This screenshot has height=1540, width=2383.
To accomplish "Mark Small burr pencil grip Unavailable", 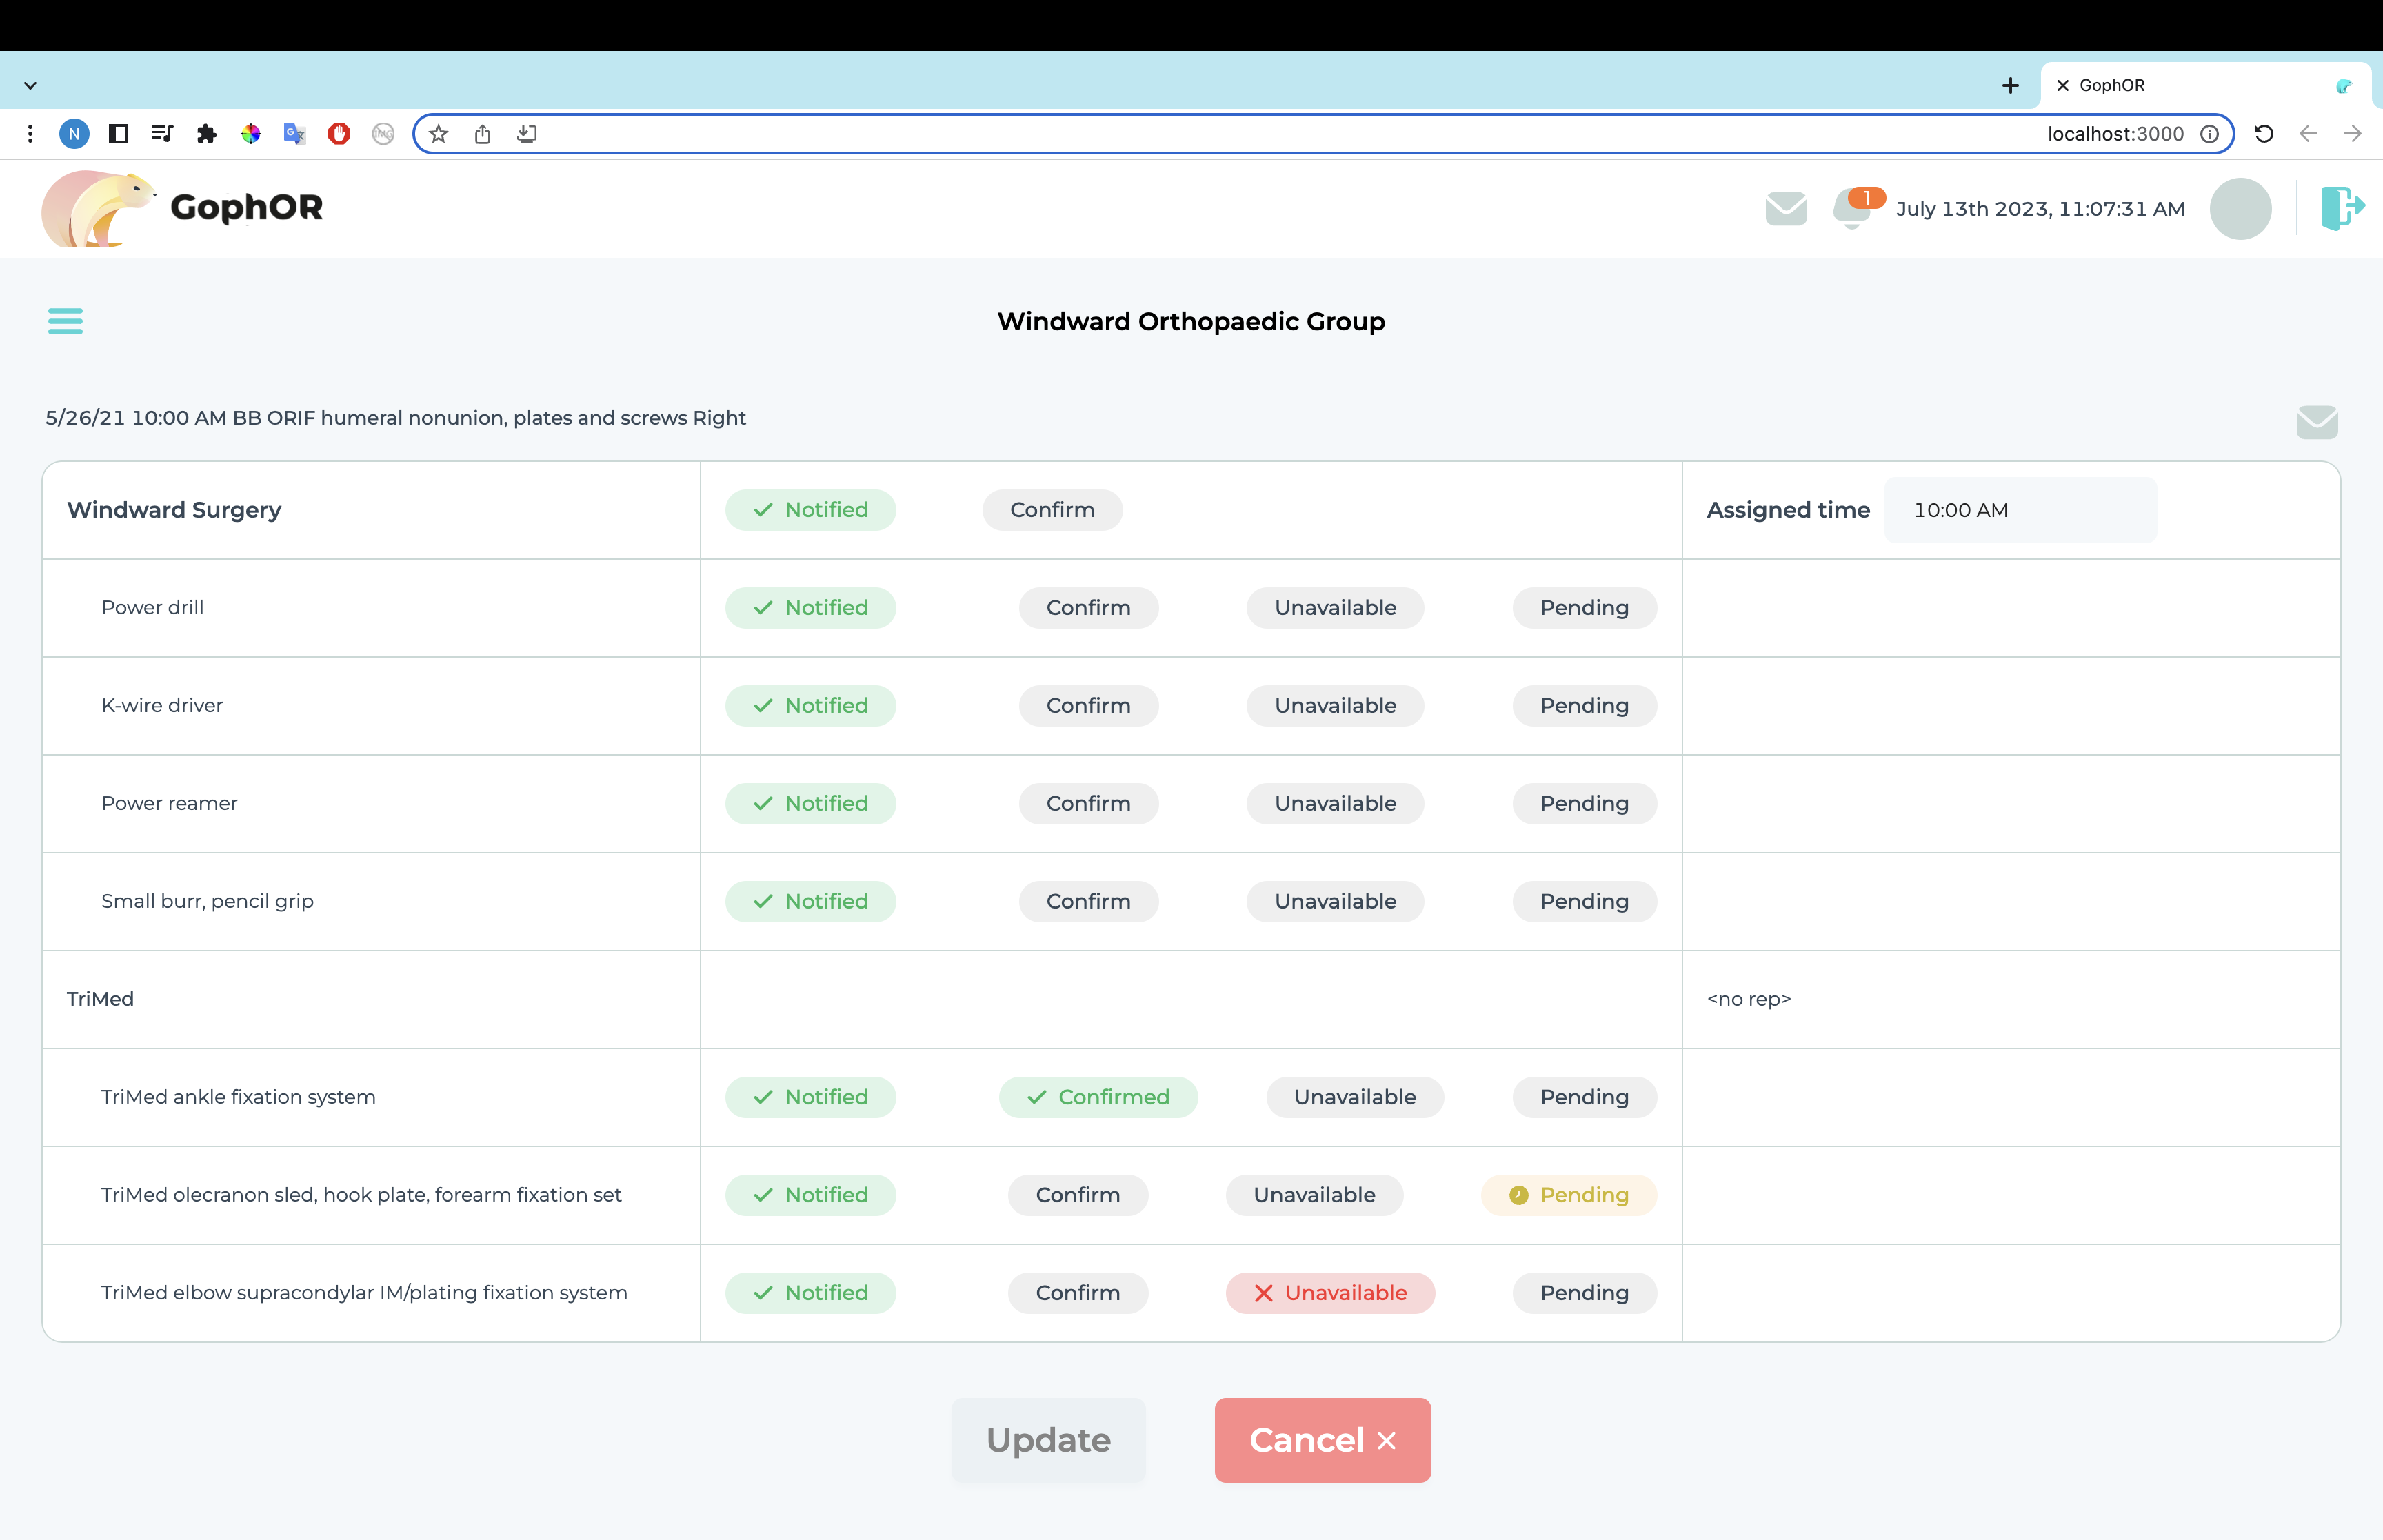I will 1335,902.
